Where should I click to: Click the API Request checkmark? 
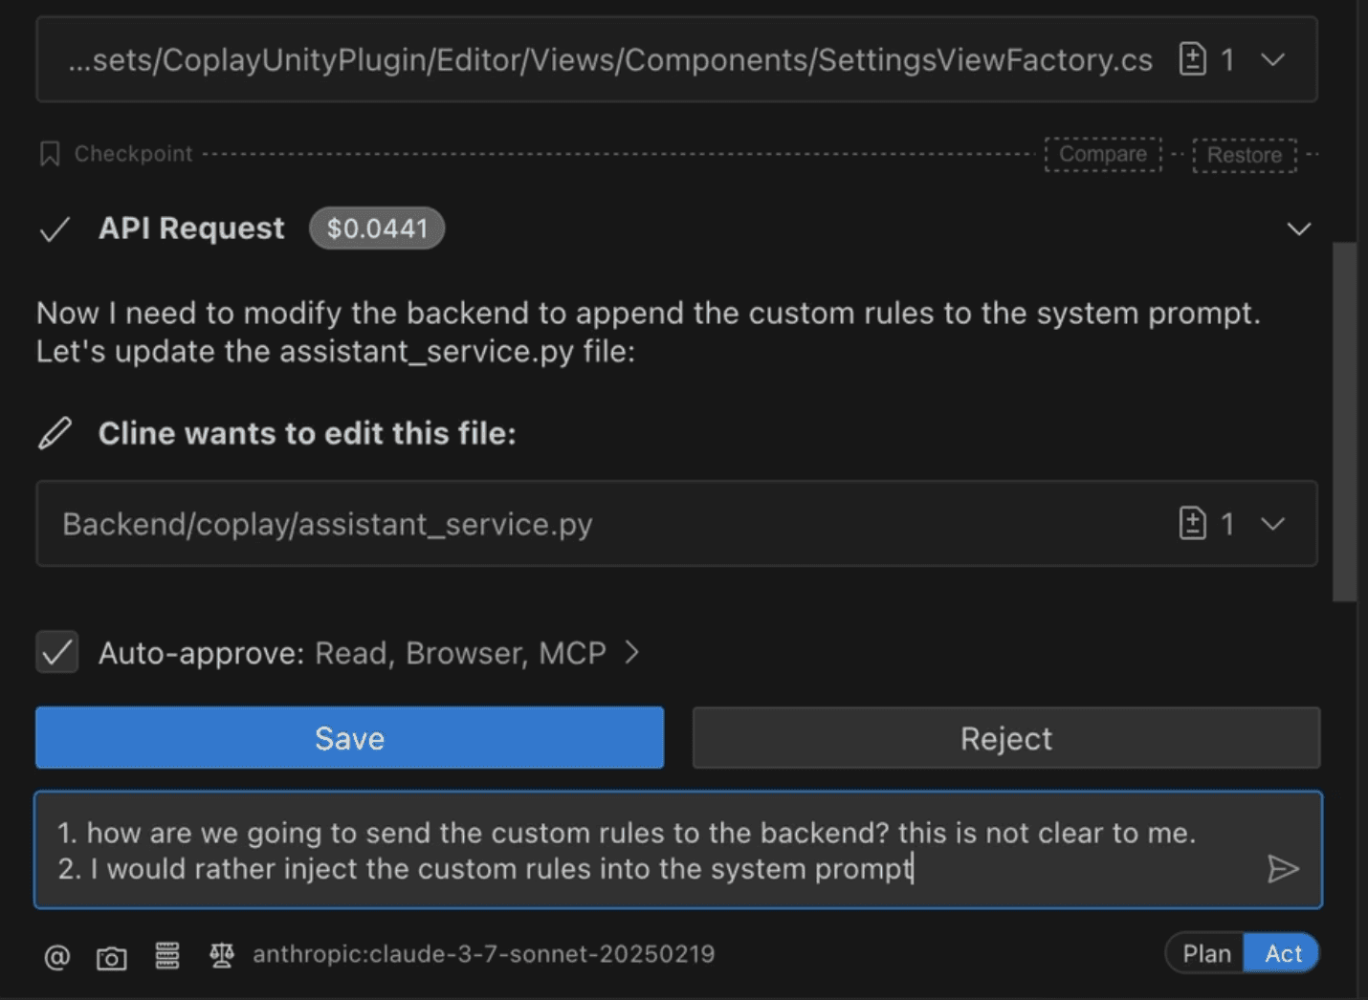[55, 228]
